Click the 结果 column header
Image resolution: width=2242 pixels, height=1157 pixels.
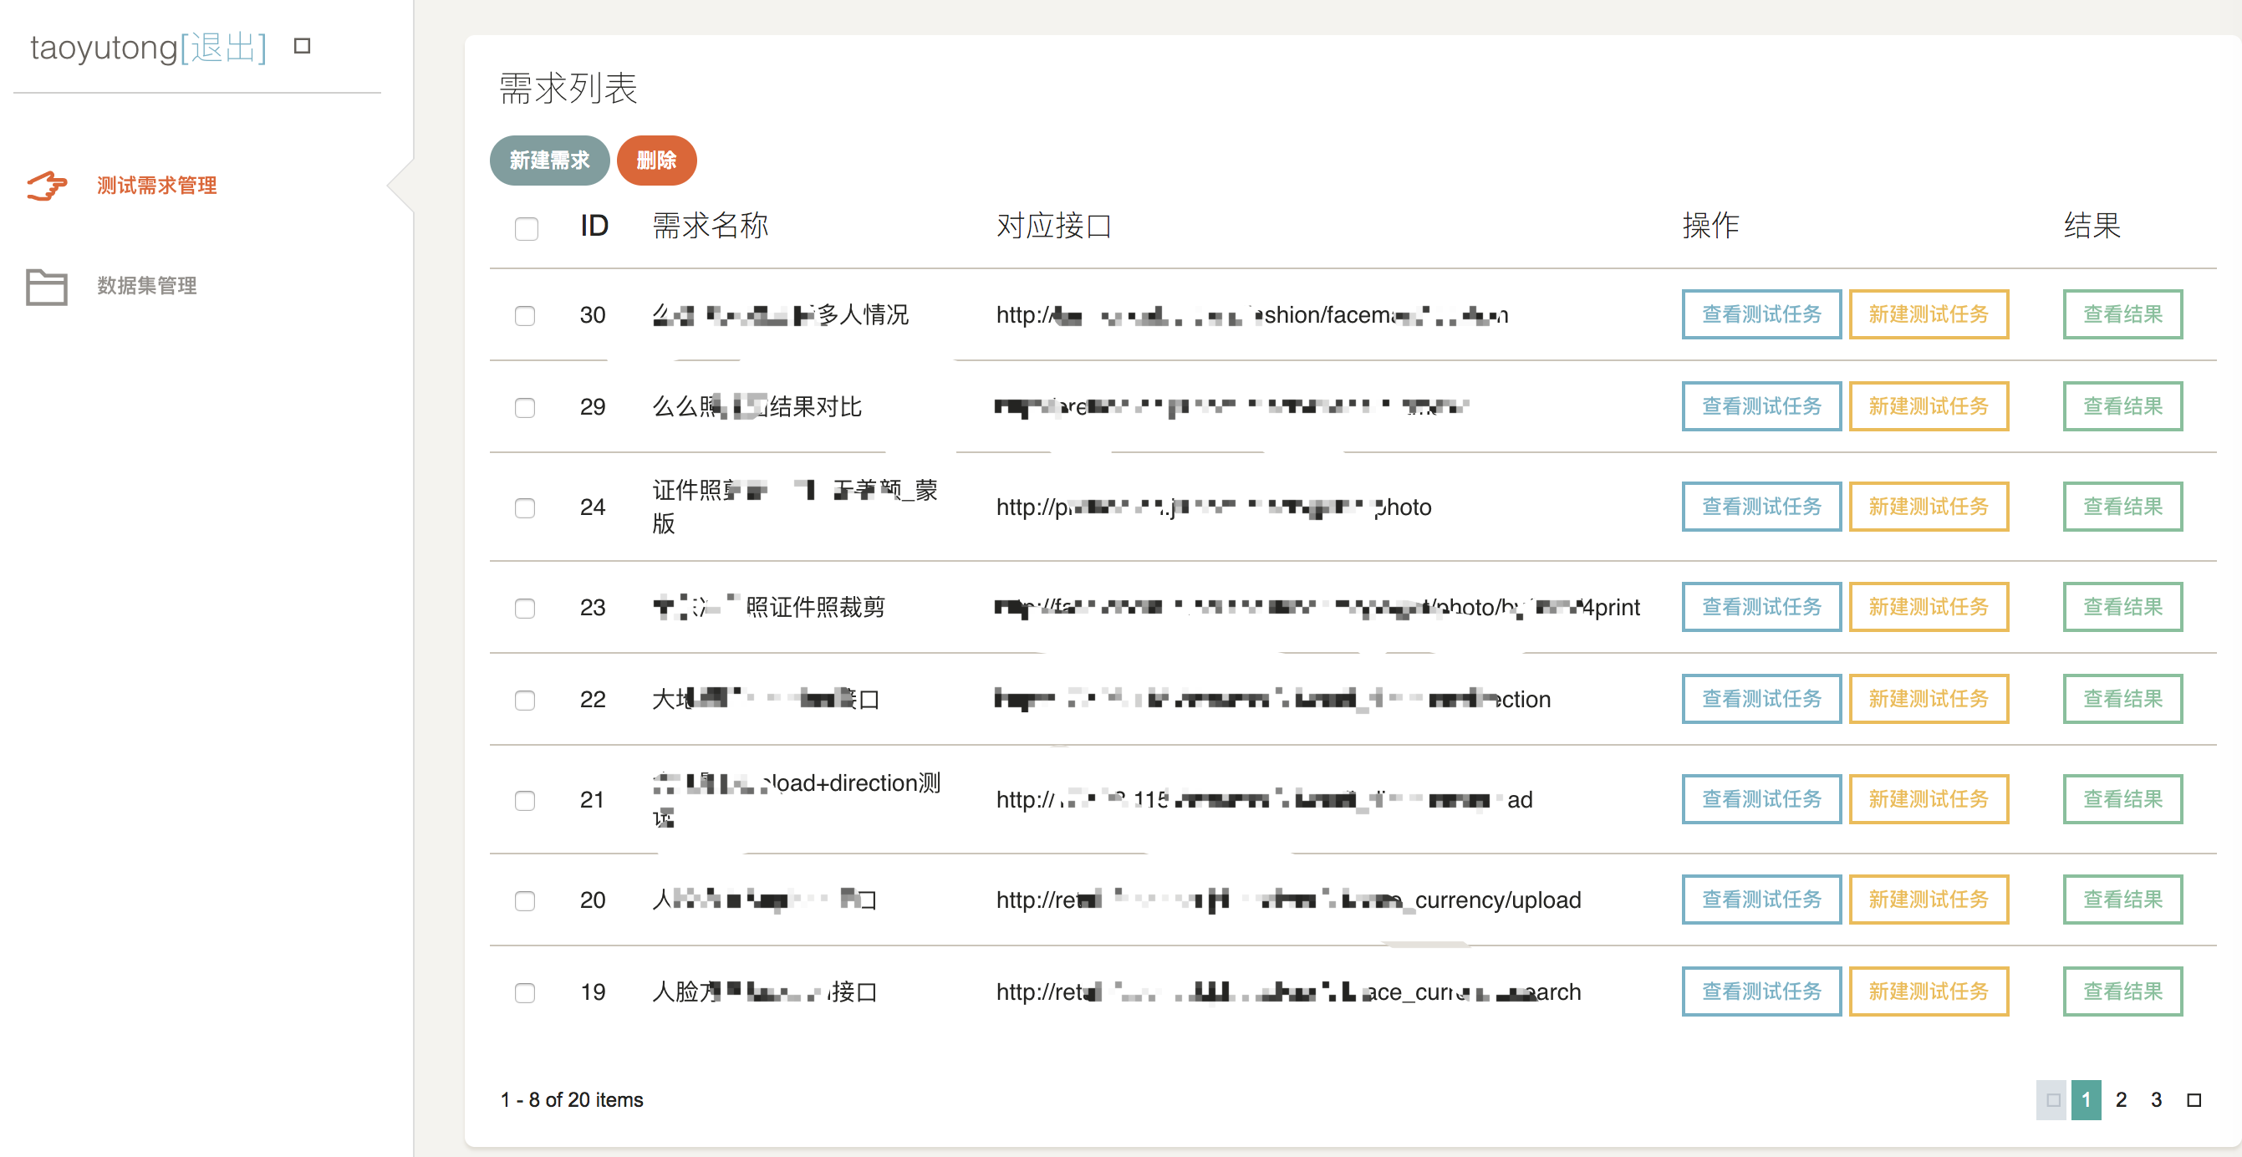2092,227
